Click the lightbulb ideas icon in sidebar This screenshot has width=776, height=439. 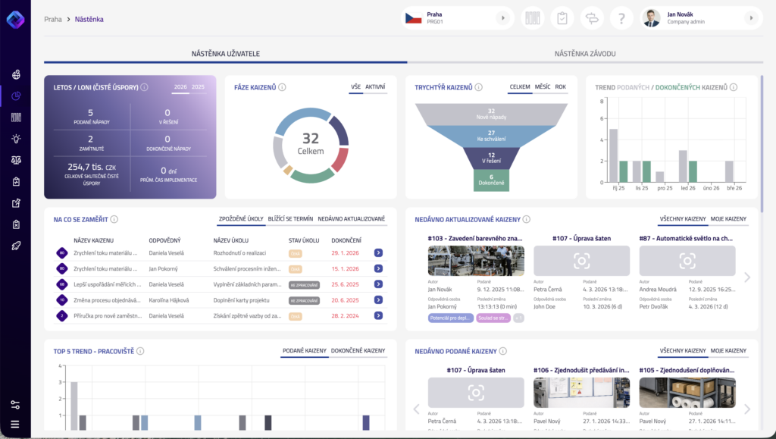pos(15,139)
